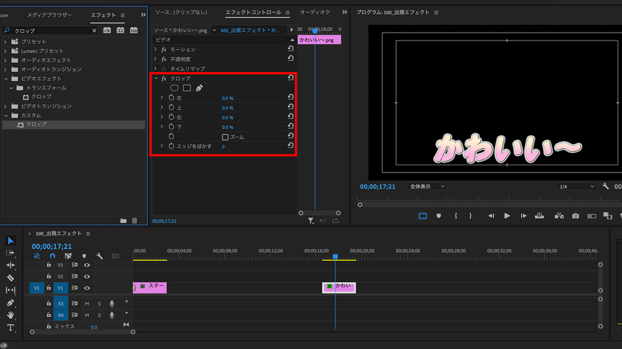
Task: Mute audio track A3
Action: 87,304
